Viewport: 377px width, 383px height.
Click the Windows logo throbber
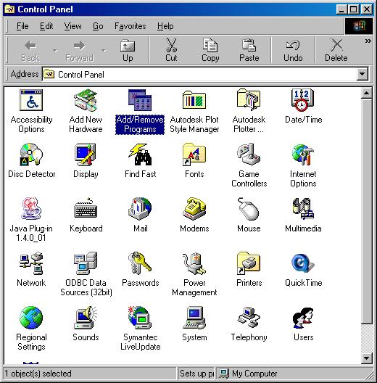point(359,26)
